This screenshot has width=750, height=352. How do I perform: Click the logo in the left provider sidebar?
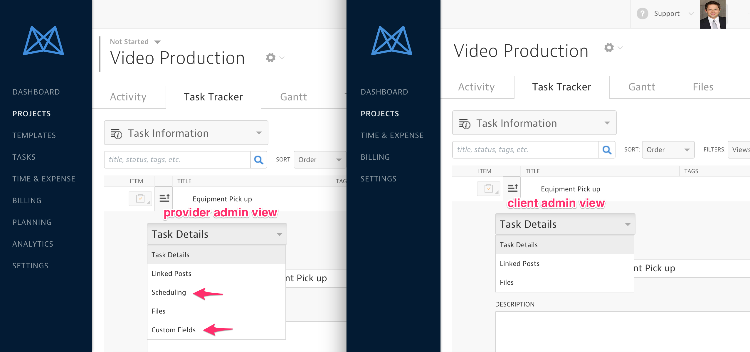click(43, 41)
